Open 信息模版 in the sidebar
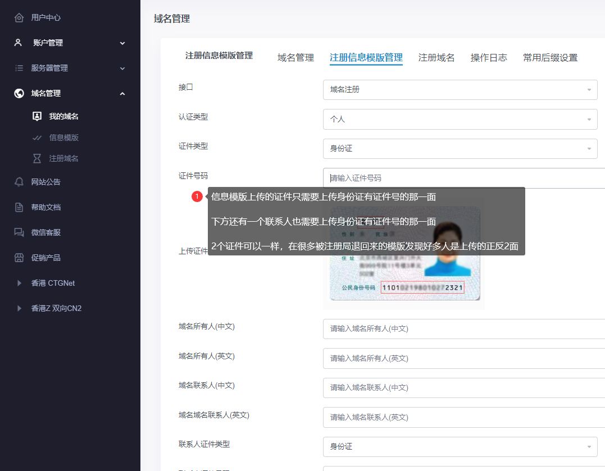 [x=63, y=138]
